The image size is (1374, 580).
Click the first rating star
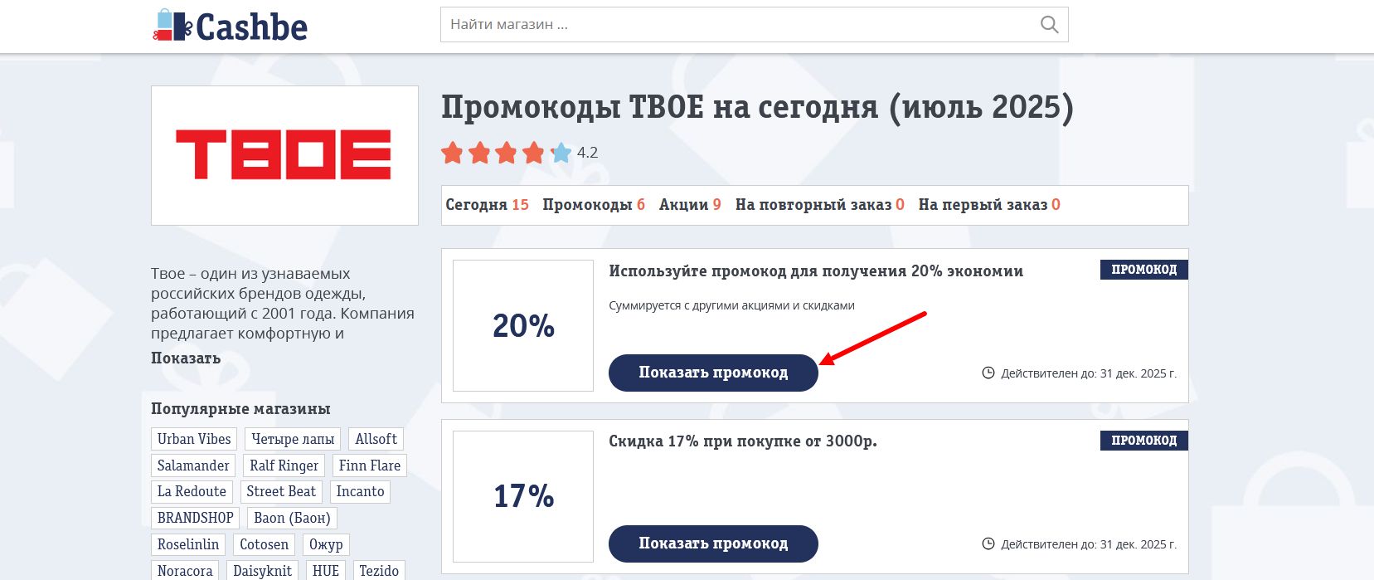pos(452,153)
